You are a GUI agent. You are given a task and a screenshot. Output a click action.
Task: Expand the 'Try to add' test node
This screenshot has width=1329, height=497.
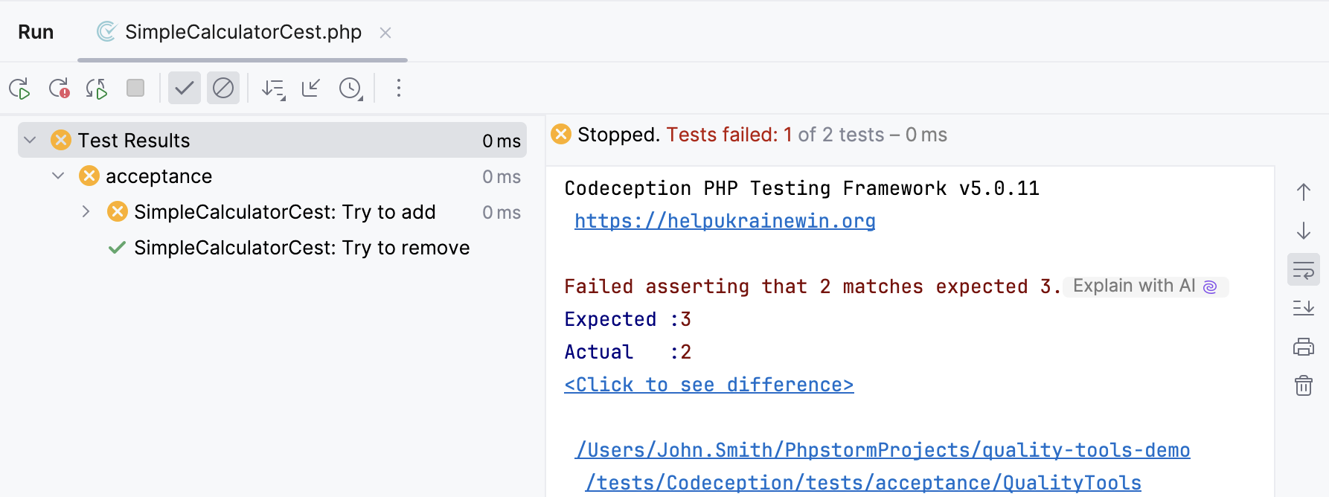(85, 211)
